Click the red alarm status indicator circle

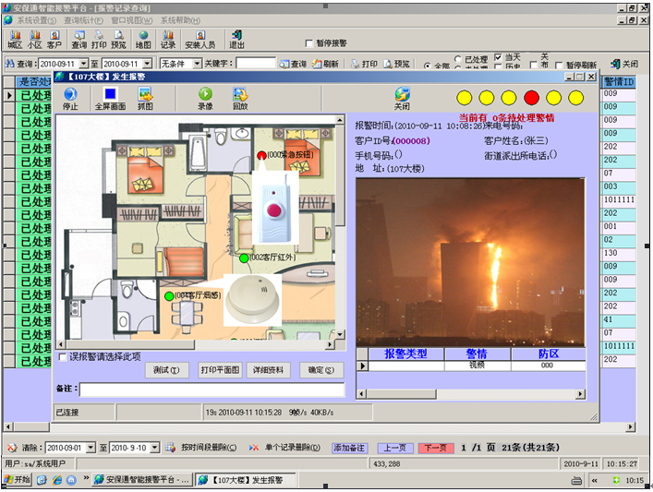(x=531, y=97)
